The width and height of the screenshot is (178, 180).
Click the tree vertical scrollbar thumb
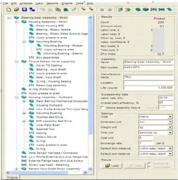pos(90,77)
